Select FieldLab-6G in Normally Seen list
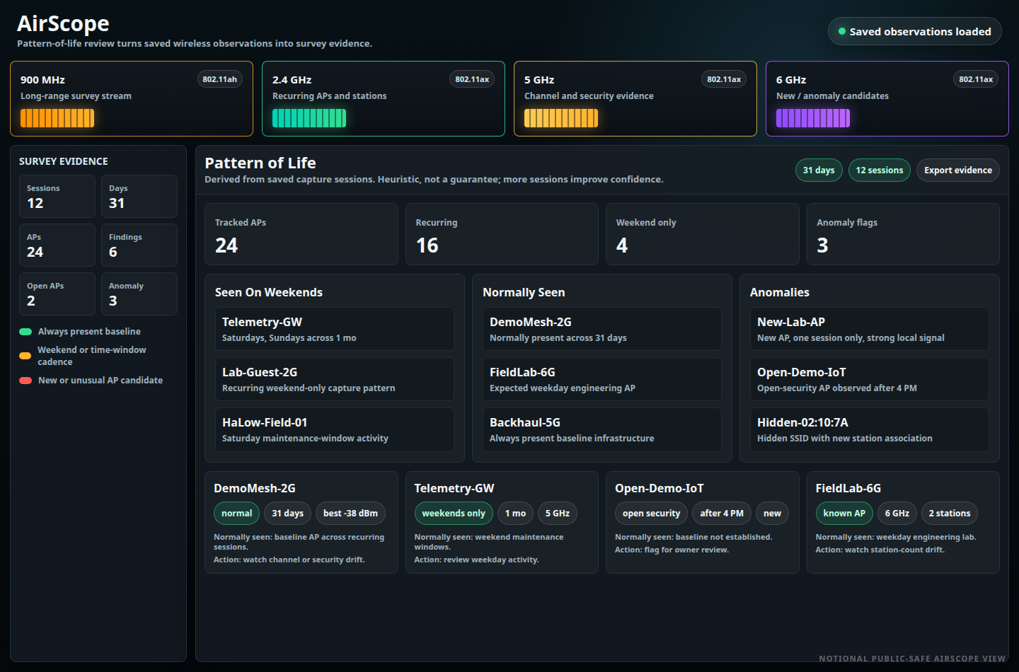1019x672 pixels. [x=602, y=379]
